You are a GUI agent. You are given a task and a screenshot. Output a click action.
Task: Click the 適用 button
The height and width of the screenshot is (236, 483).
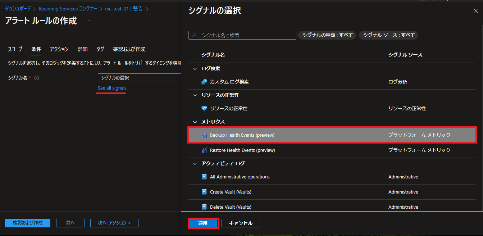(203, 223)
